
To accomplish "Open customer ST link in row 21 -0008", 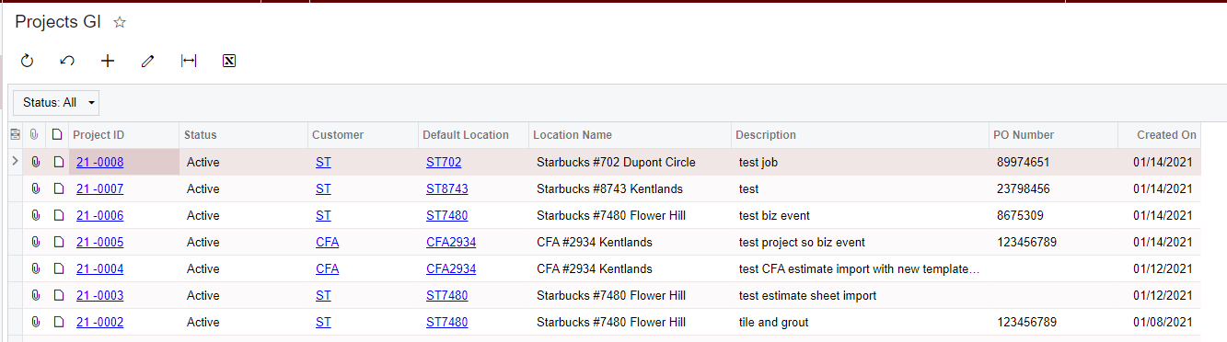I will tap(323, 163).
